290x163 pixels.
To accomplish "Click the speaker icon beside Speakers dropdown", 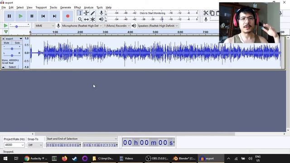I will coord(134,26).
